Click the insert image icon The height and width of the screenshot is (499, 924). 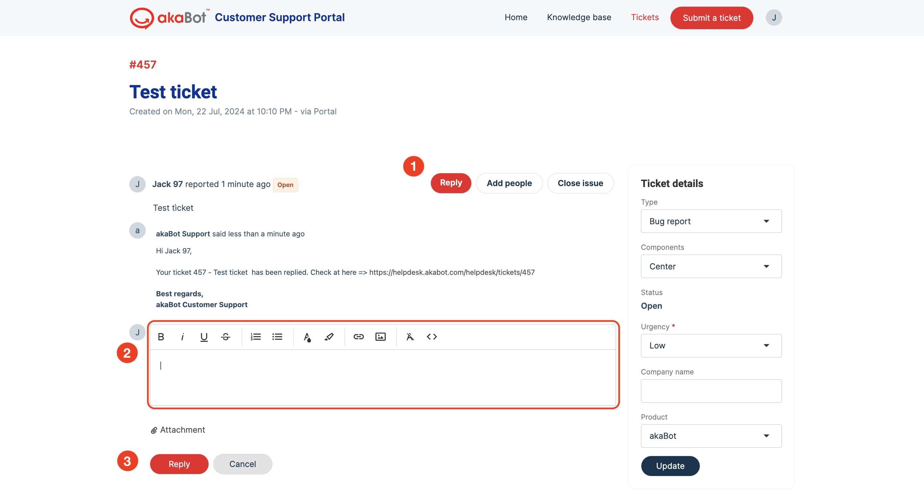pos(380,337)
